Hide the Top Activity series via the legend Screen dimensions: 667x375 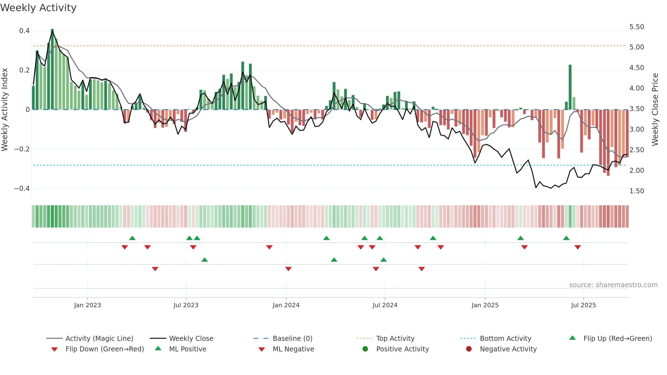(386, 338)
